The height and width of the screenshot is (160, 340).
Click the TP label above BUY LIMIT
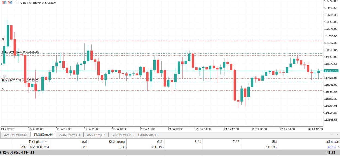tap(4, 77)
